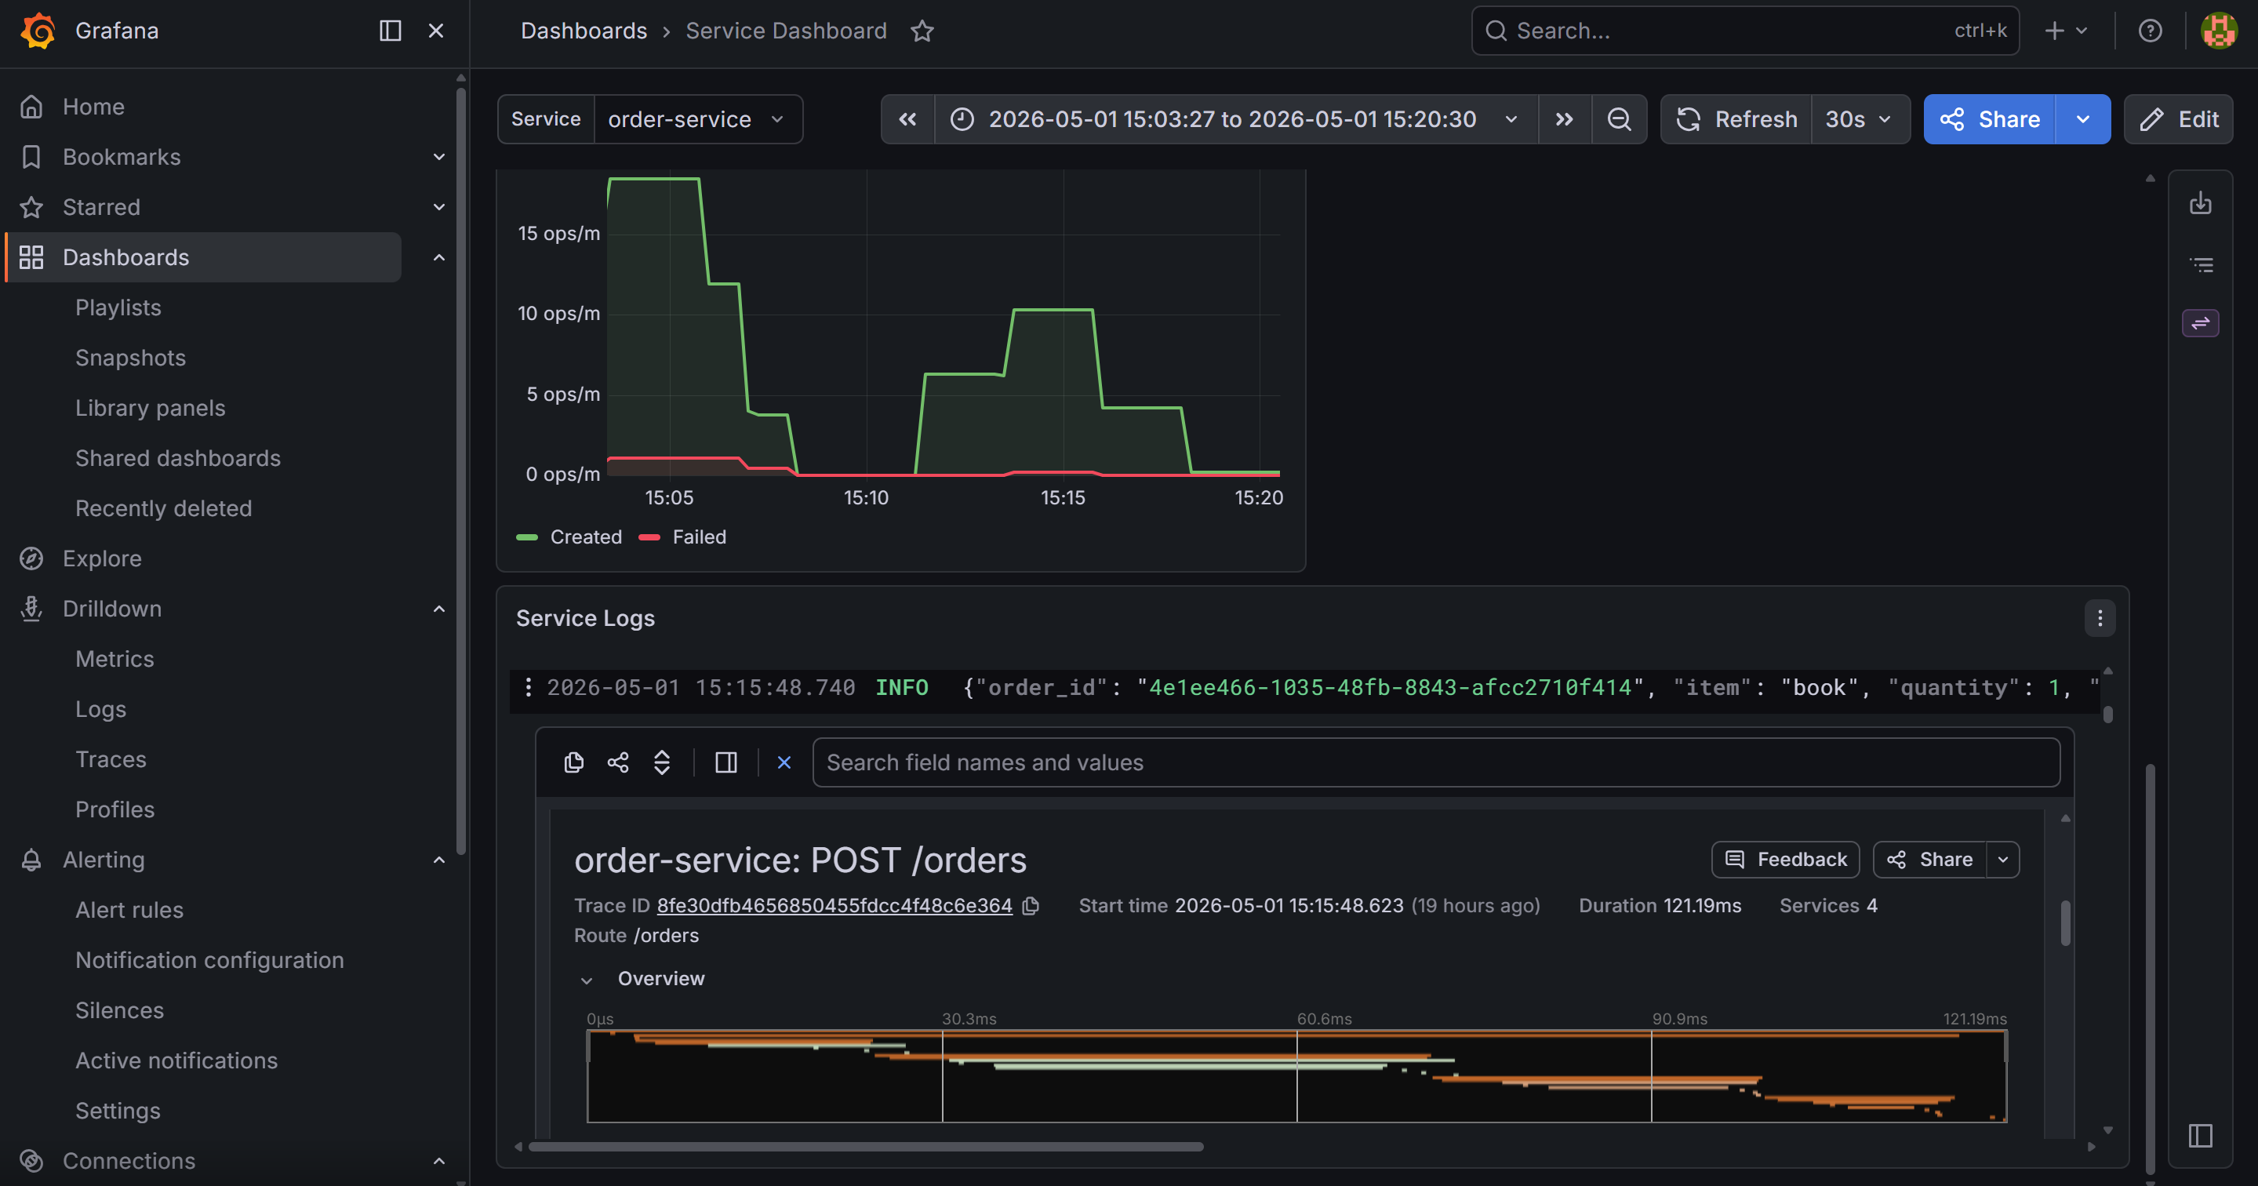
Task: Open the Share options dropdown arrow
Action: tap(2082, 119)
